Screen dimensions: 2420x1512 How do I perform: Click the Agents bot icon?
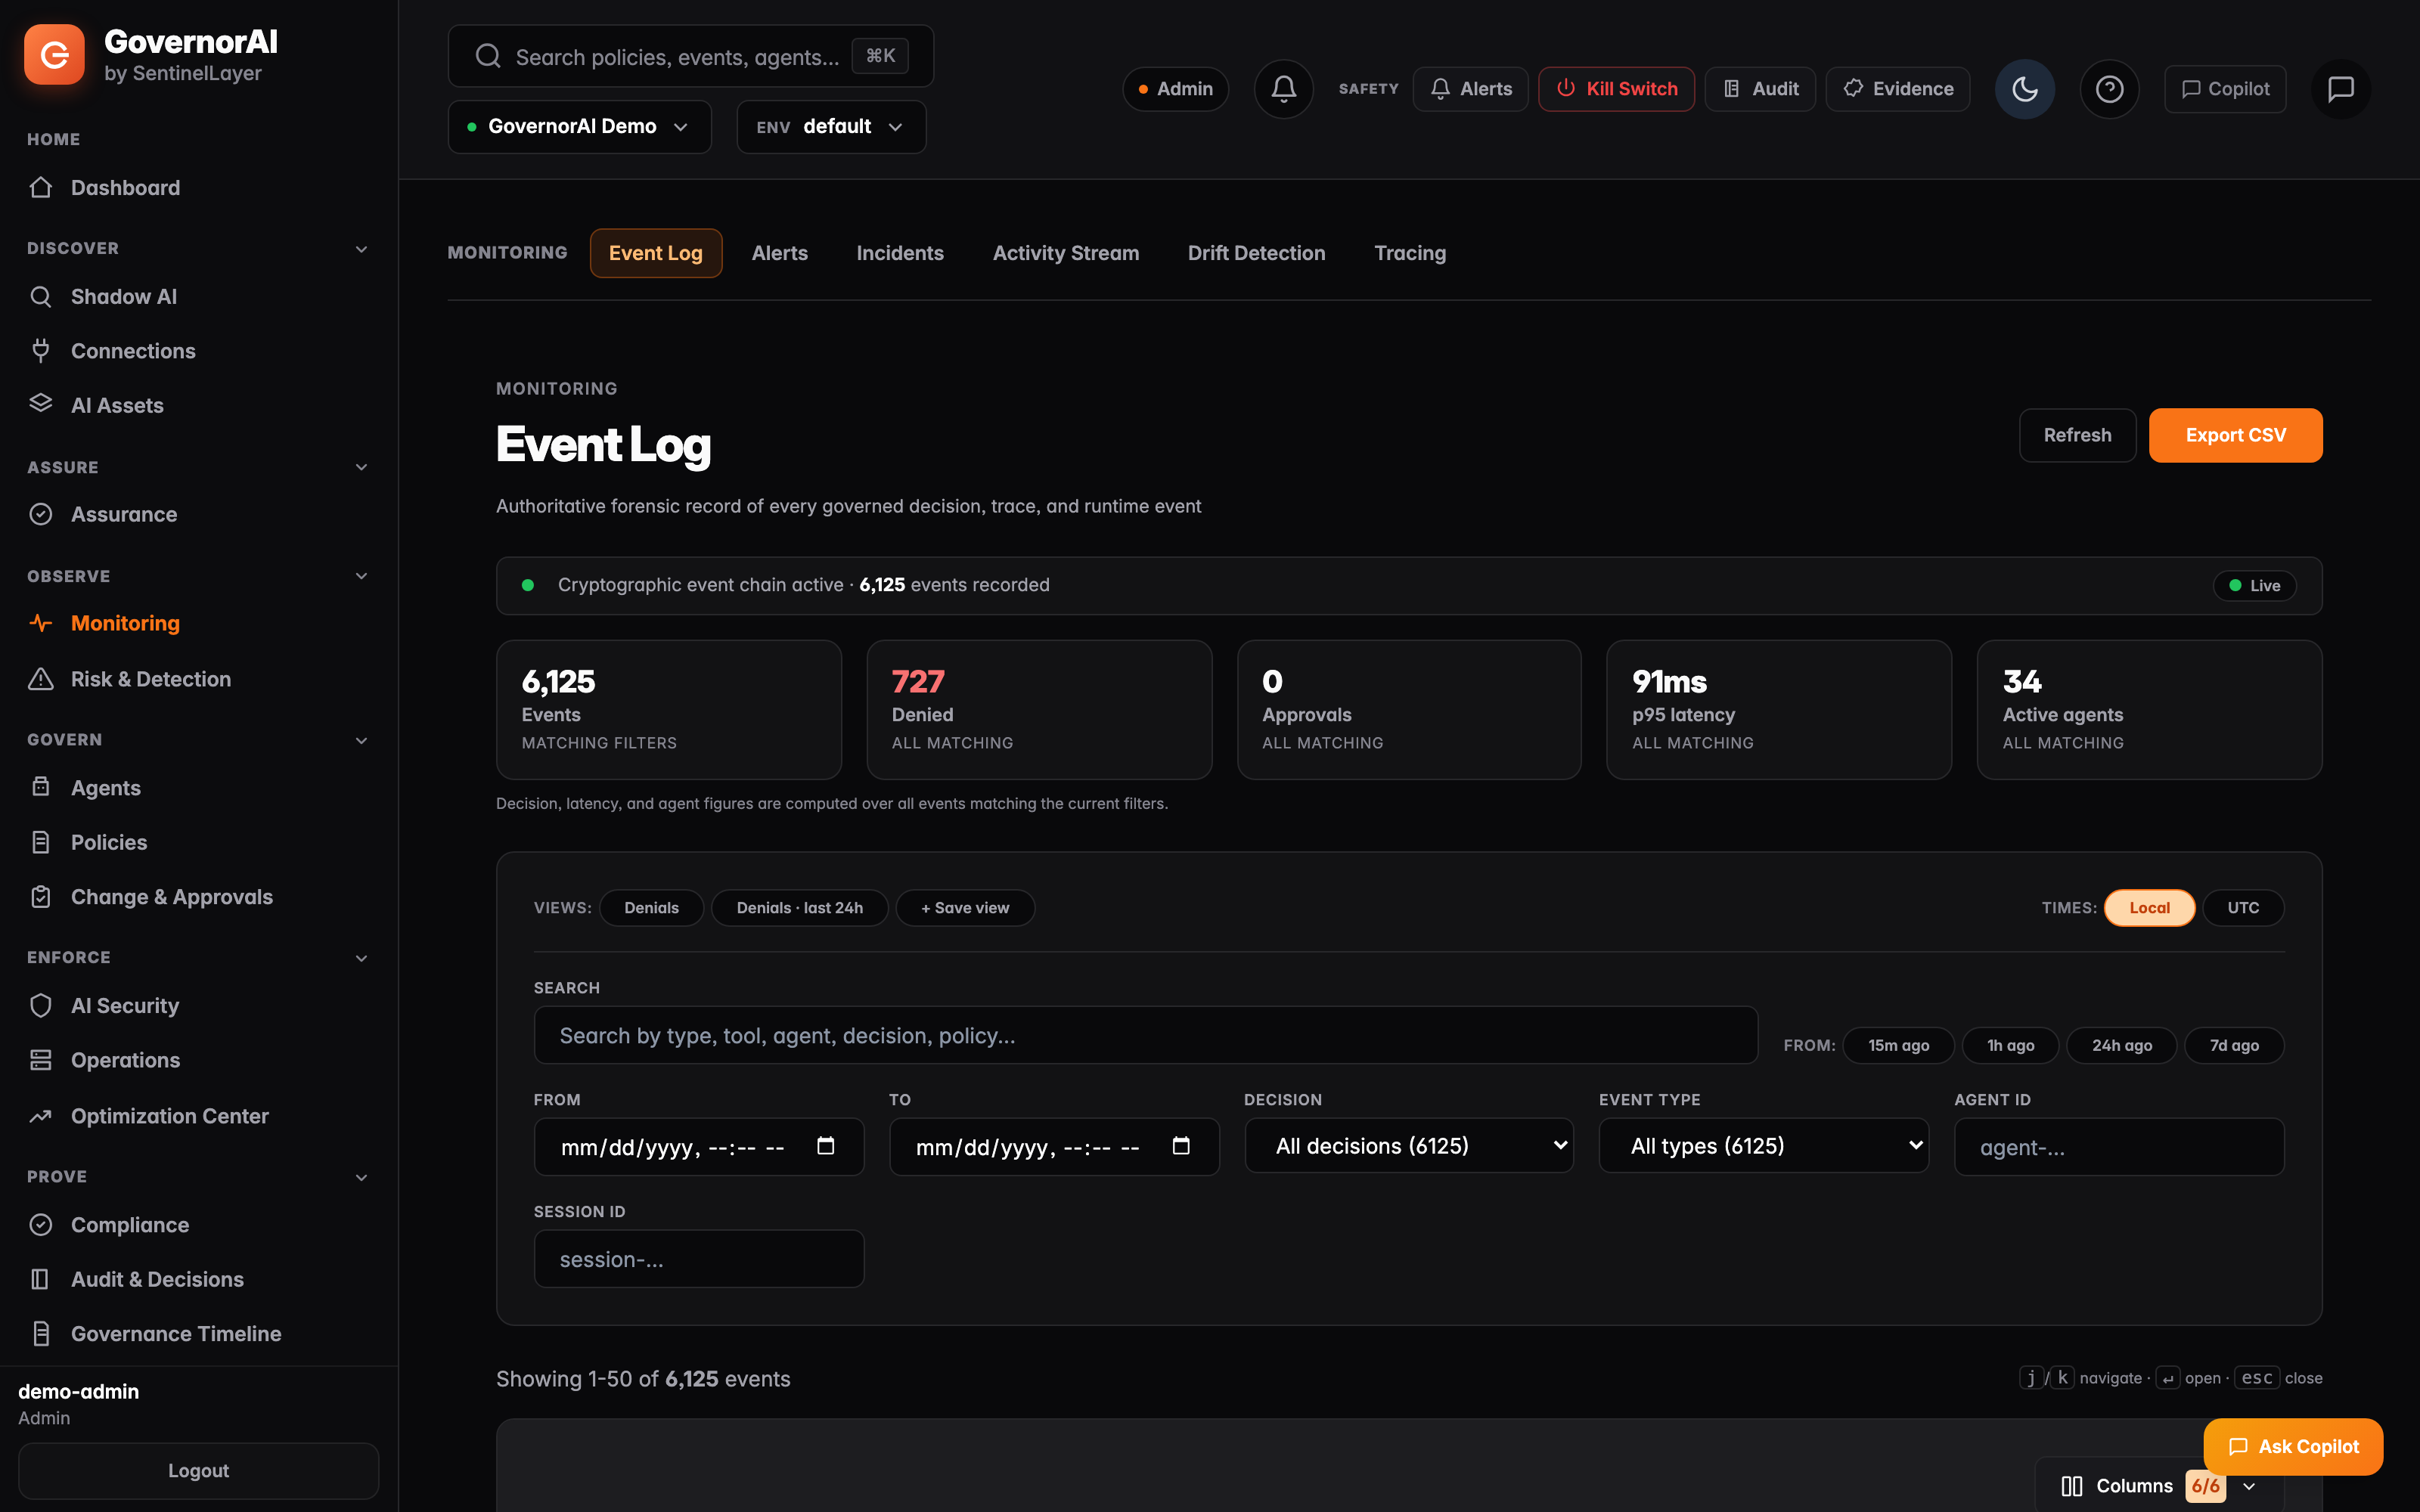(41, 787)
